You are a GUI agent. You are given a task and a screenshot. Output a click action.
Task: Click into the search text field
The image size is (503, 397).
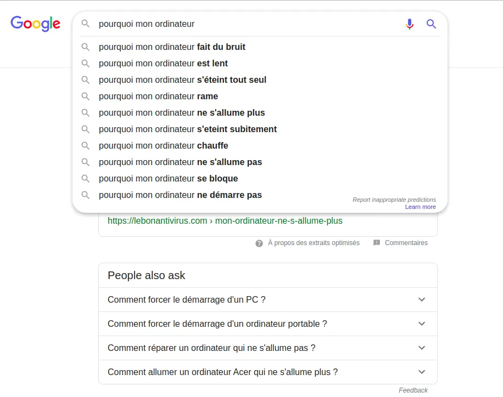click(242, 24)
